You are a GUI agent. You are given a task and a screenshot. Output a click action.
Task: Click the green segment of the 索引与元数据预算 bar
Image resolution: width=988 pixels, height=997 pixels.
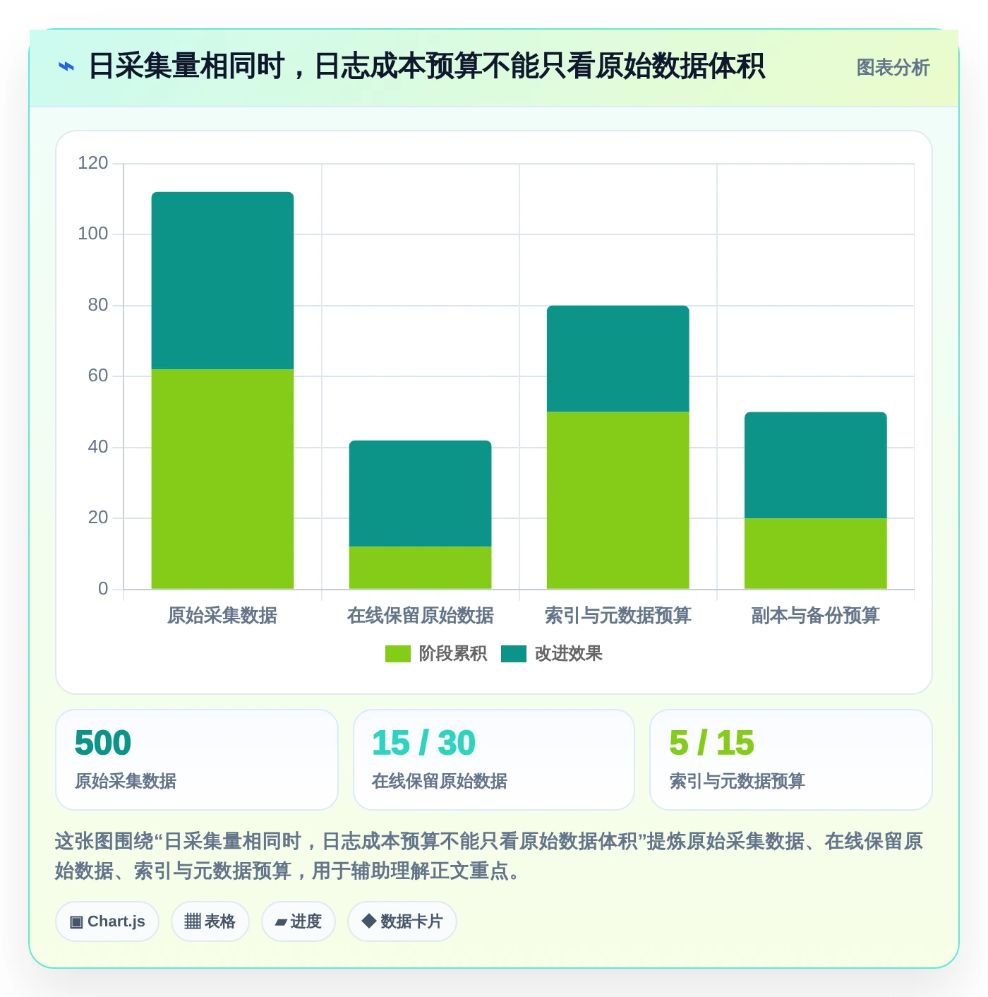pyautogui.click(x=617, y=500)
